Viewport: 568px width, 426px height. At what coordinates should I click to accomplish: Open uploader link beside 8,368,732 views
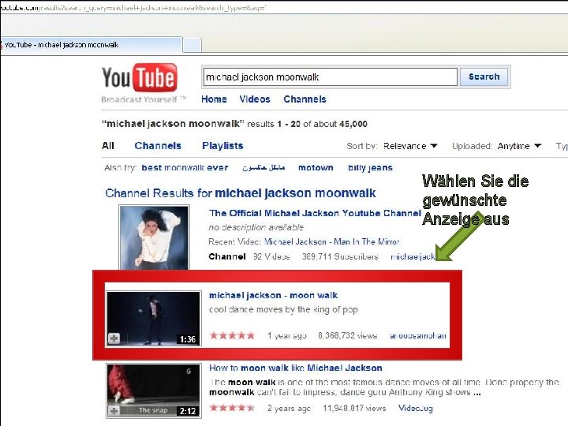417,336
